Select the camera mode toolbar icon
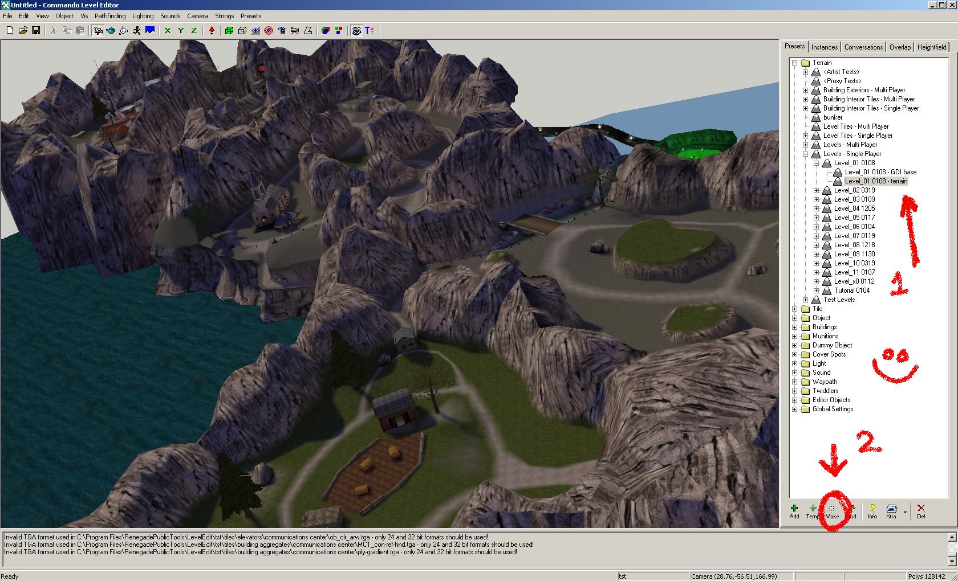The width and height of the screenshot is (958, 581). tap(98, 31)
